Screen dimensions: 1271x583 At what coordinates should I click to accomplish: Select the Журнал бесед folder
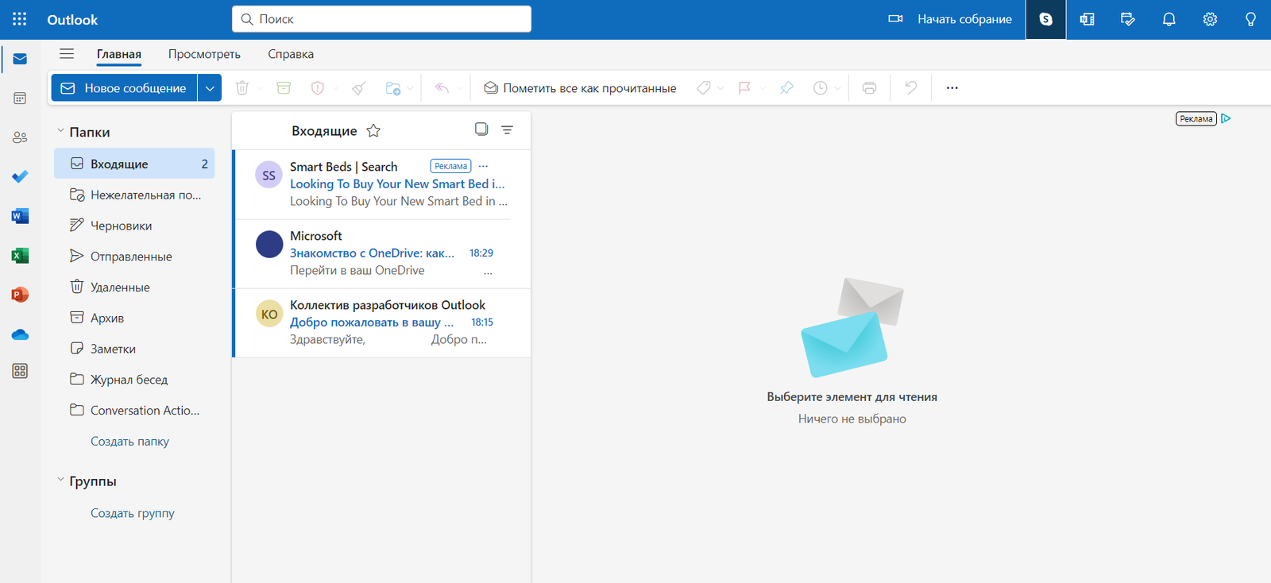click(134, 380)
